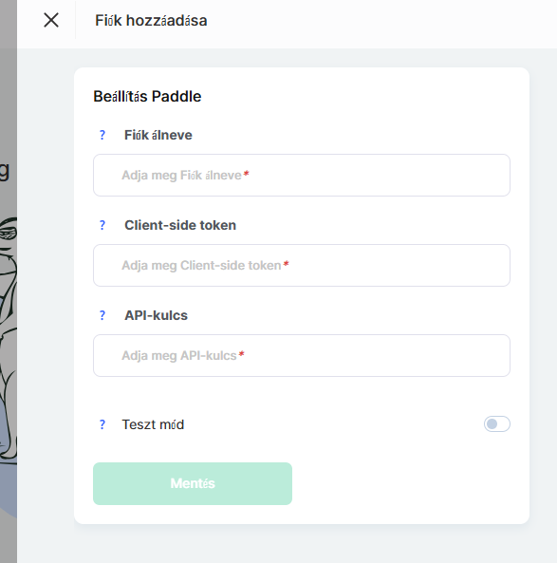Click the API-kulcs question mark icon
This screenshot has width=557, height=563.
tap(102, 315)
